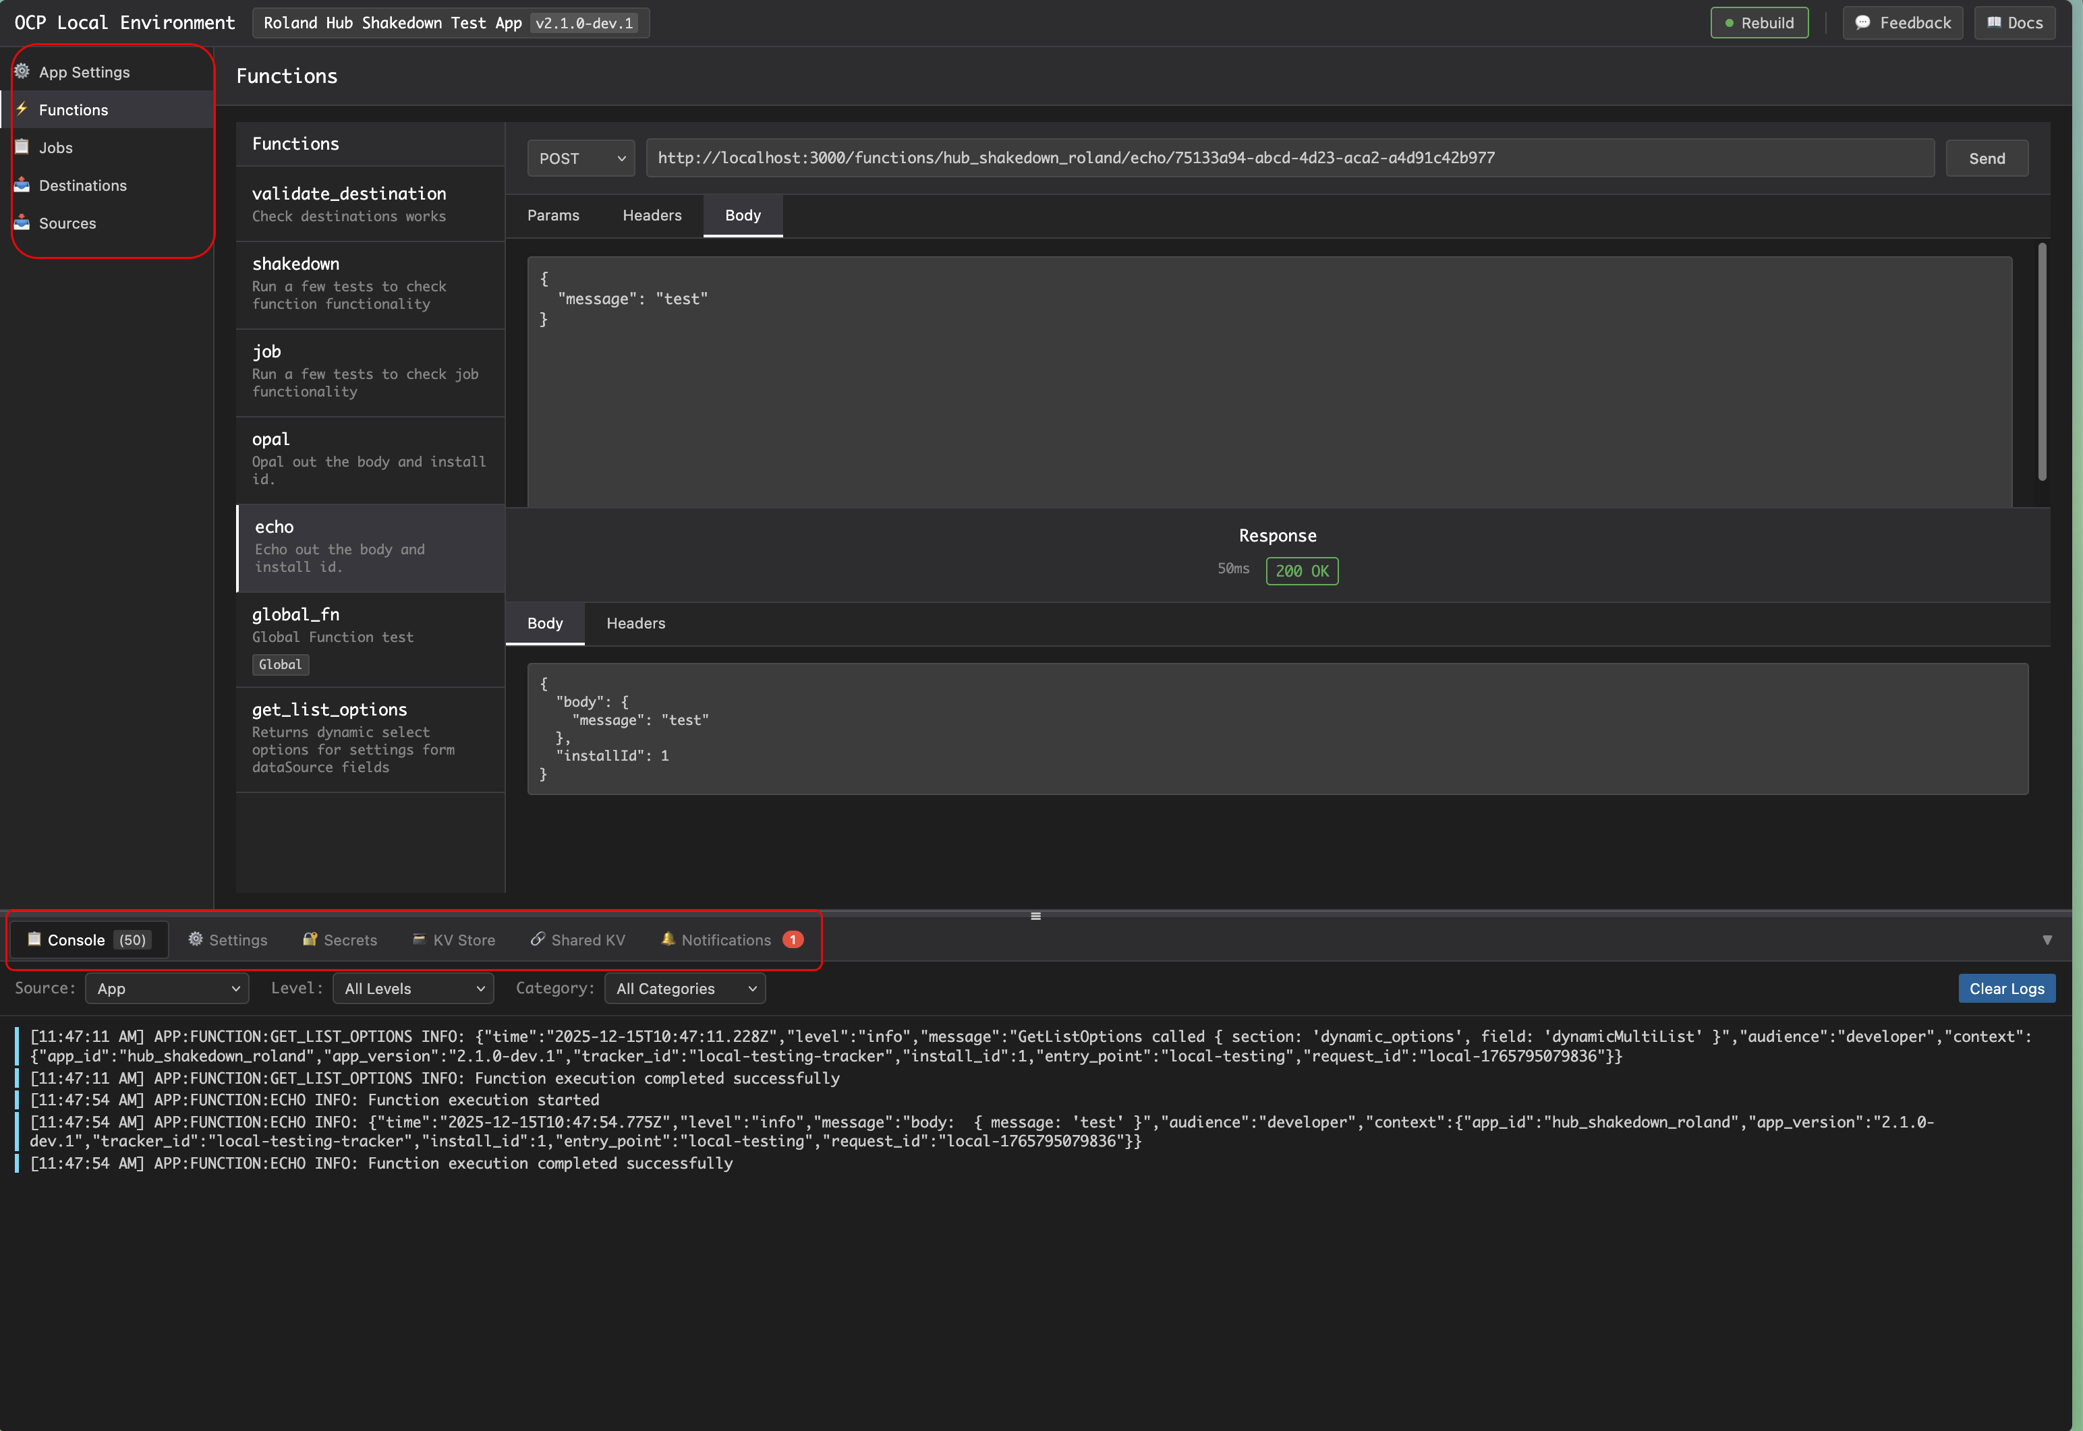This screenshot has height=1431, width=2083.
Task: Collapse the bottom console panel arrow
Action: tap(2047, 939)
